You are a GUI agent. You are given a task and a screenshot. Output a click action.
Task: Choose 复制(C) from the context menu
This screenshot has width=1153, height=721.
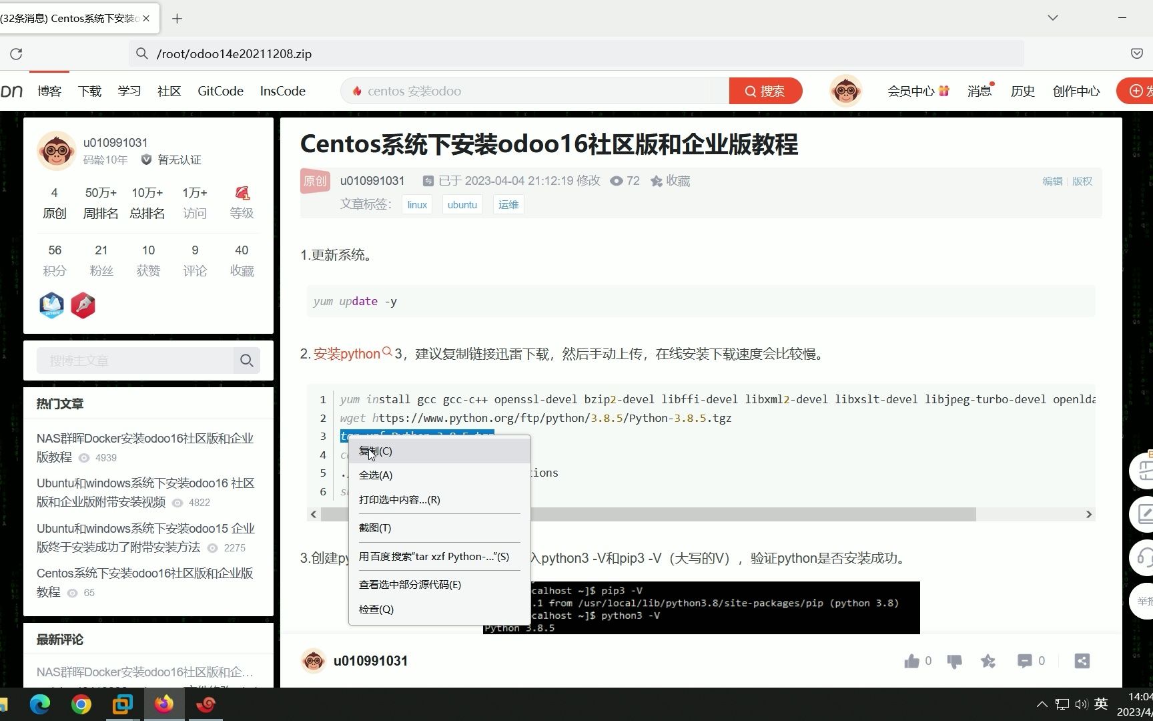point(376,451)
